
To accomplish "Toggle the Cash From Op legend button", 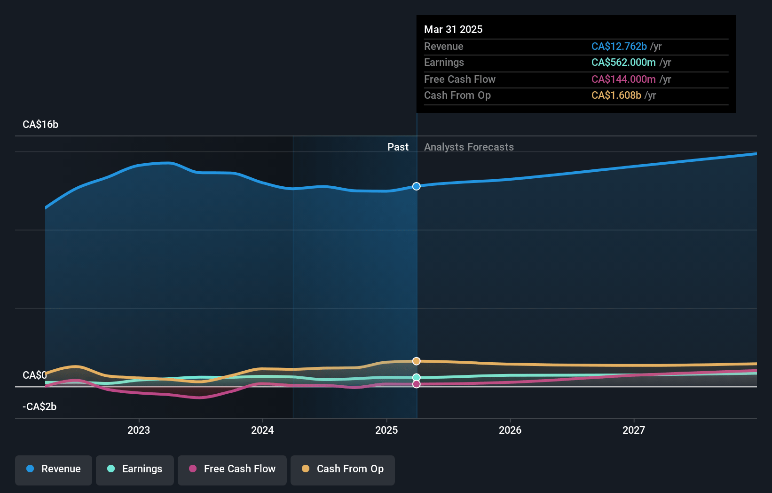I will click(x=343, y=469).
